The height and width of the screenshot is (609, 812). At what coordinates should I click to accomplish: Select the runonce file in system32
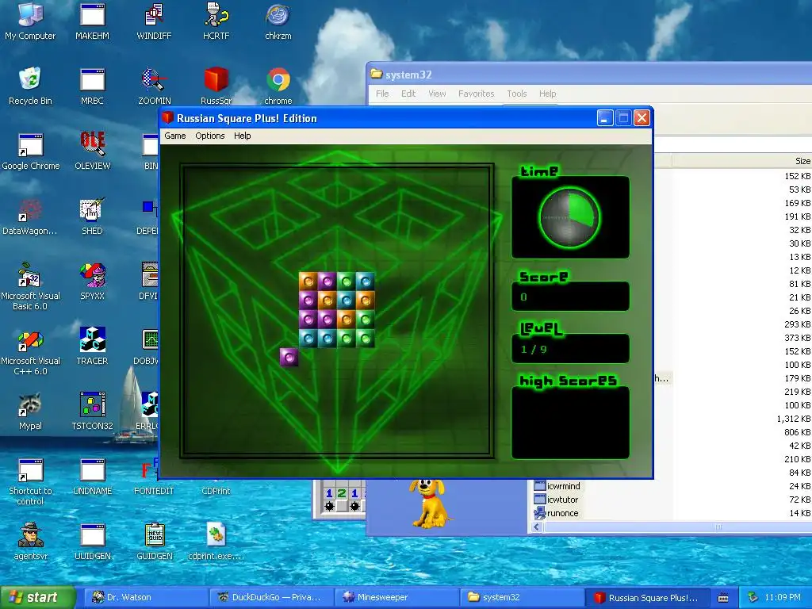pyautogui.click(x=556, y=513)
